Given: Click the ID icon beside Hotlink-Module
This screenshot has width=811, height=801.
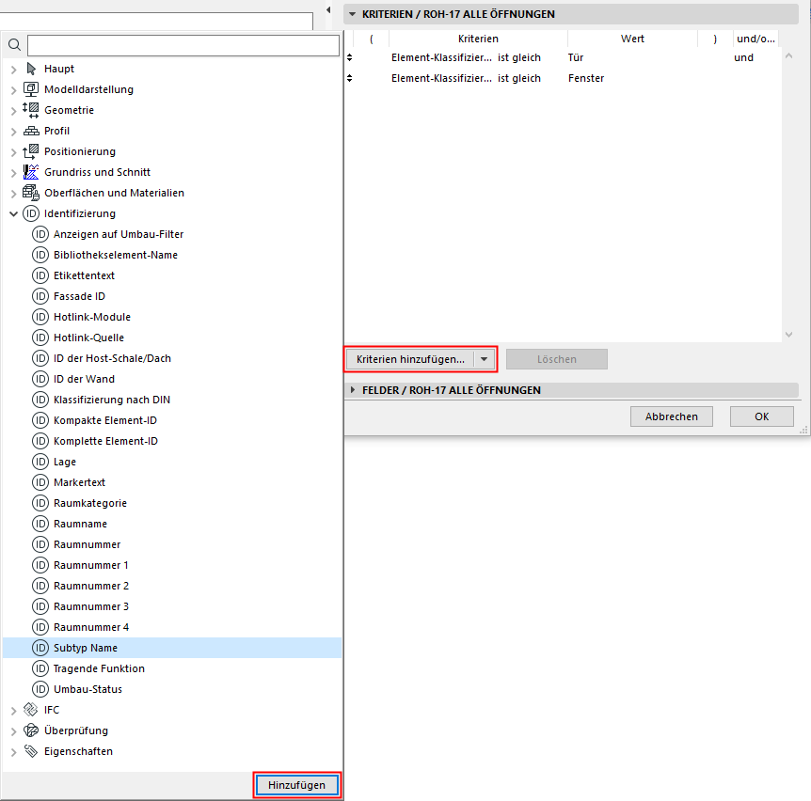Looking at the screenshot, I should (x=40, y=317).
